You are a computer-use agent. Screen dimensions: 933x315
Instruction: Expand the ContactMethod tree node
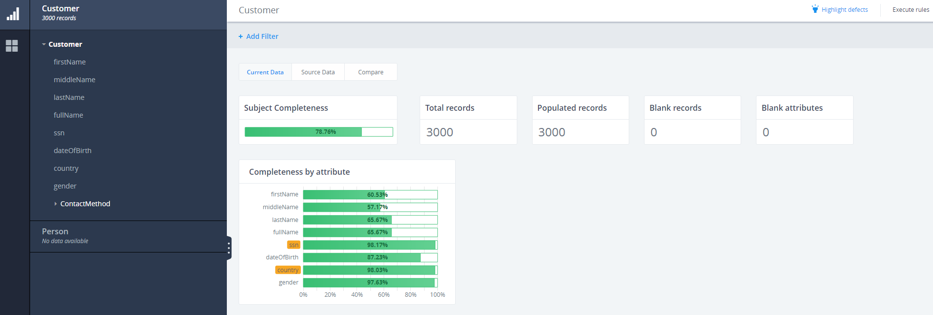coord(56,204)
